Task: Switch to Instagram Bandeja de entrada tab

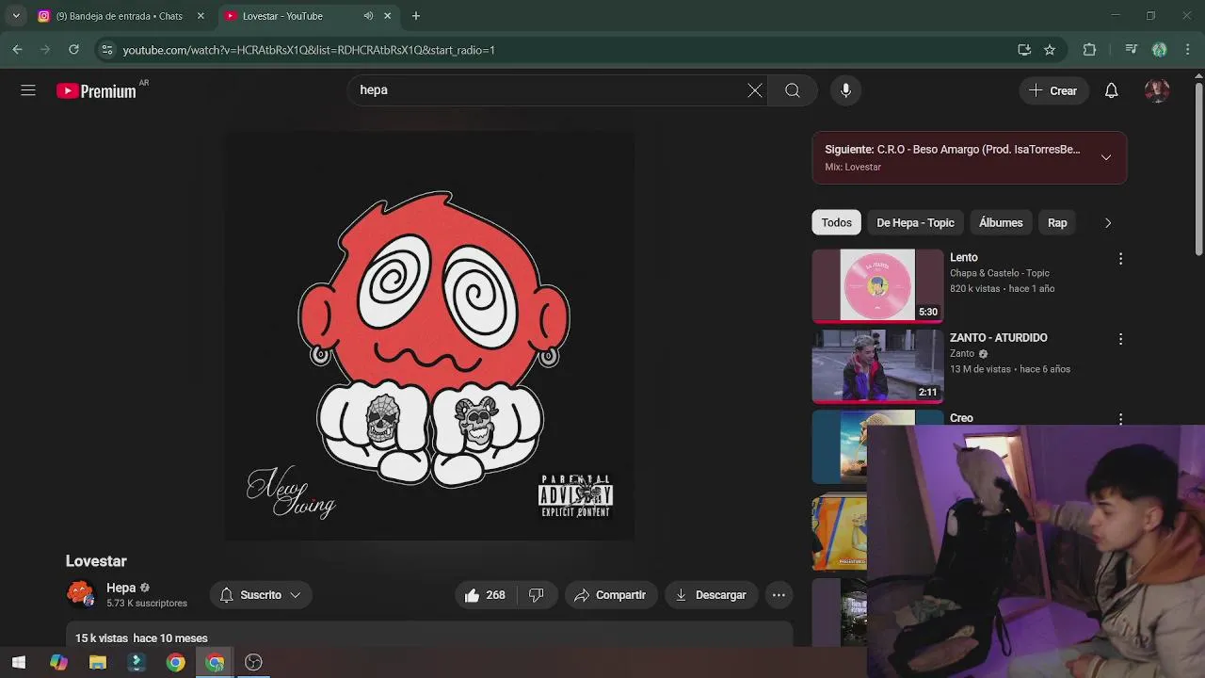Action: click(119, 16)
